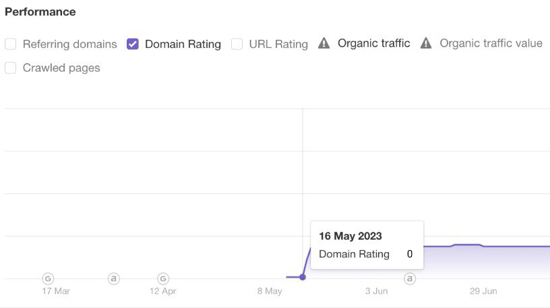Screen dimensions: 550x308
Task: Click the Performance section heading
Action: (40, 12)
